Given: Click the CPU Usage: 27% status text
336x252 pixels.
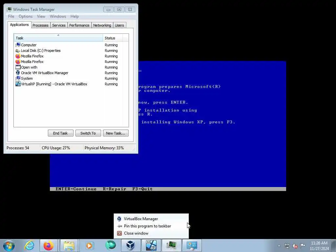Looking at the screenshot, I should 56,148.
